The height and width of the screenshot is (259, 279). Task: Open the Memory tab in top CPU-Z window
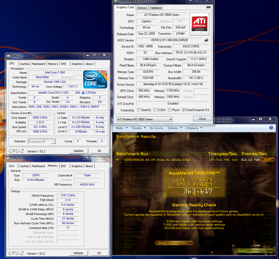(53, 64)
